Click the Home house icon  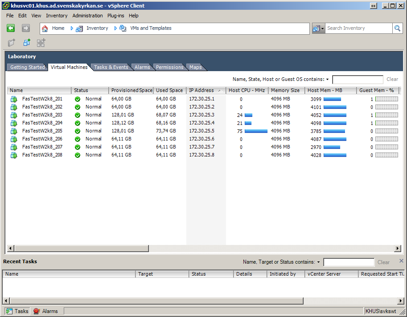(45, 28)
